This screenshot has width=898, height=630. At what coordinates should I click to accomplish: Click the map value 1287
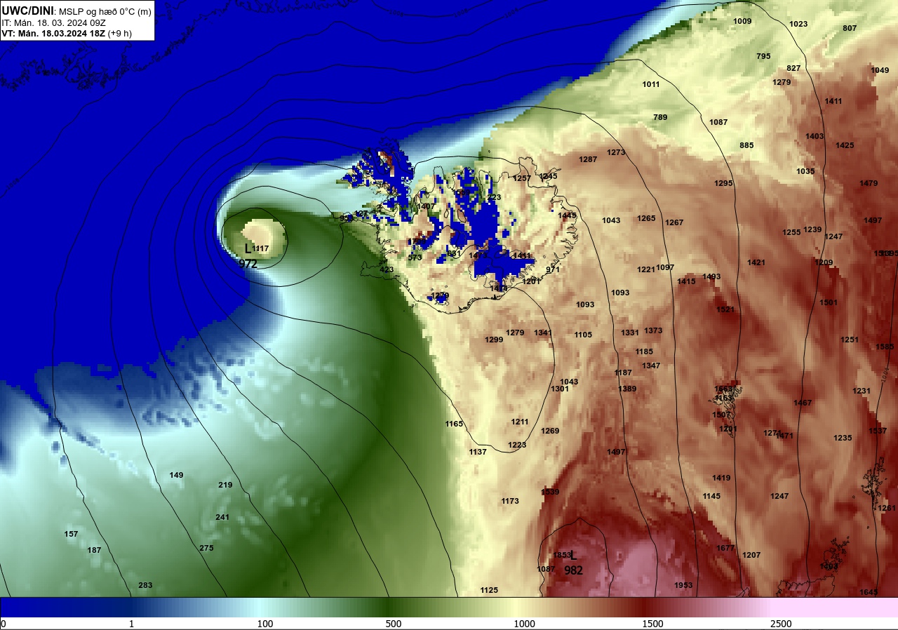click(588, 159)
